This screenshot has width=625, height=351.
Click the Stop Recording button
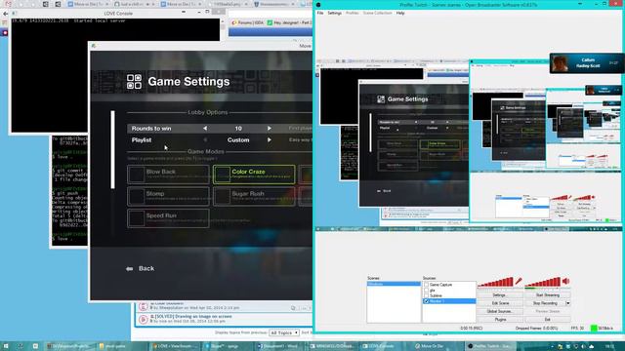pyautogui.click(x=545, y=303)
